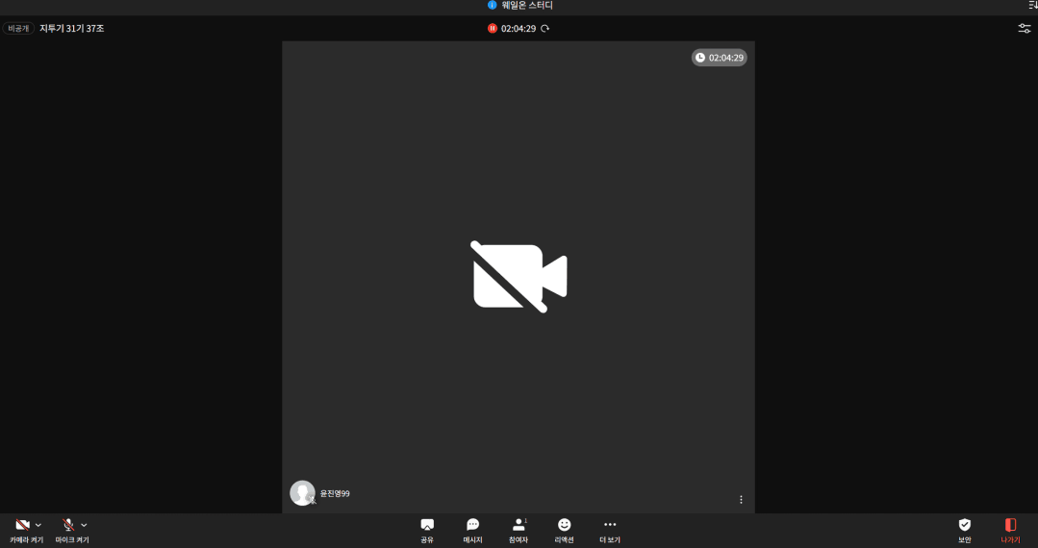This screenshot has height=548, width=1038.
Task: Expand camera options arrow beside 카메라 켜기
Action: coord(38,525)
